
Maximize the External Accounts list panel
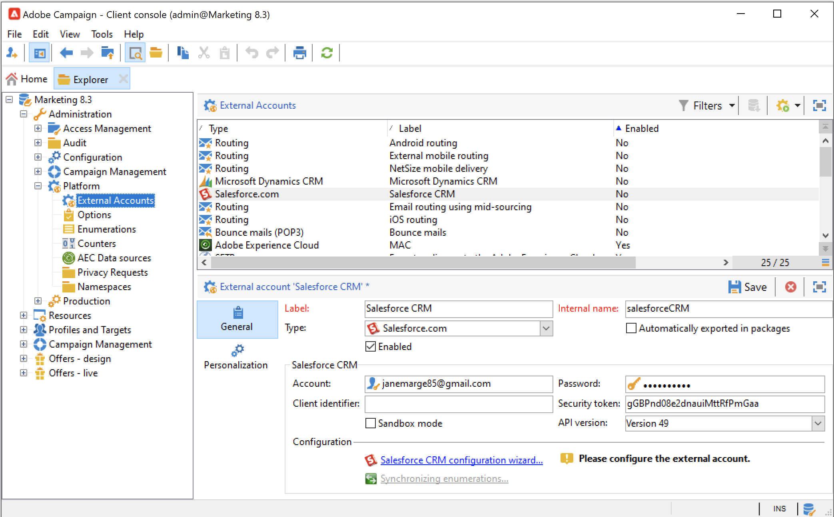pyautogui.click(x=819, y=105)
